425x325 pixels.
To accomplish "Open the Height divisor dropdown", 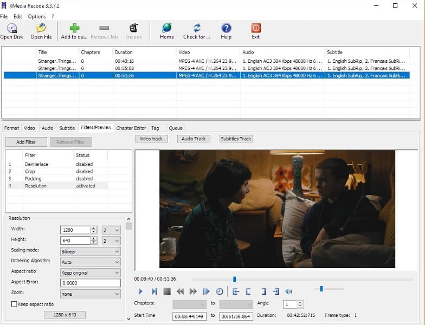I will [x=111, y=240].
